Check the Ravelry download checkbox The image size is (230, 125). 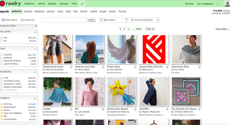click(x=1, y=87)
